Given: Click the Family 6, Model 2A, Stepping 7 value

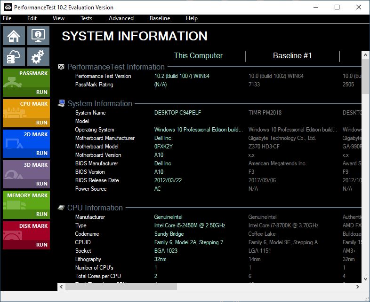Looking at the screenshot, I should [189, 242].
